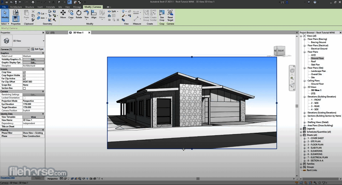Viewport: 342px width, 185px height.
Task: Click the View Name value field
Action: [33, 120]
